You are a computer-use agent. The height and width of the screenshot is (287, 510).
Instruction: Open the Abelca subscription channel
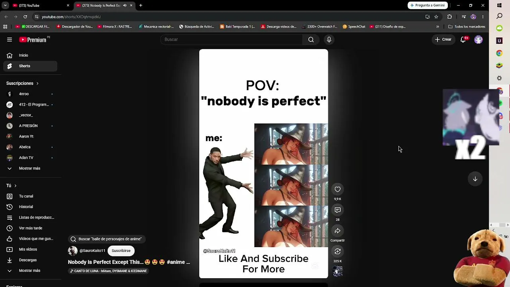(x=30, y=147)
